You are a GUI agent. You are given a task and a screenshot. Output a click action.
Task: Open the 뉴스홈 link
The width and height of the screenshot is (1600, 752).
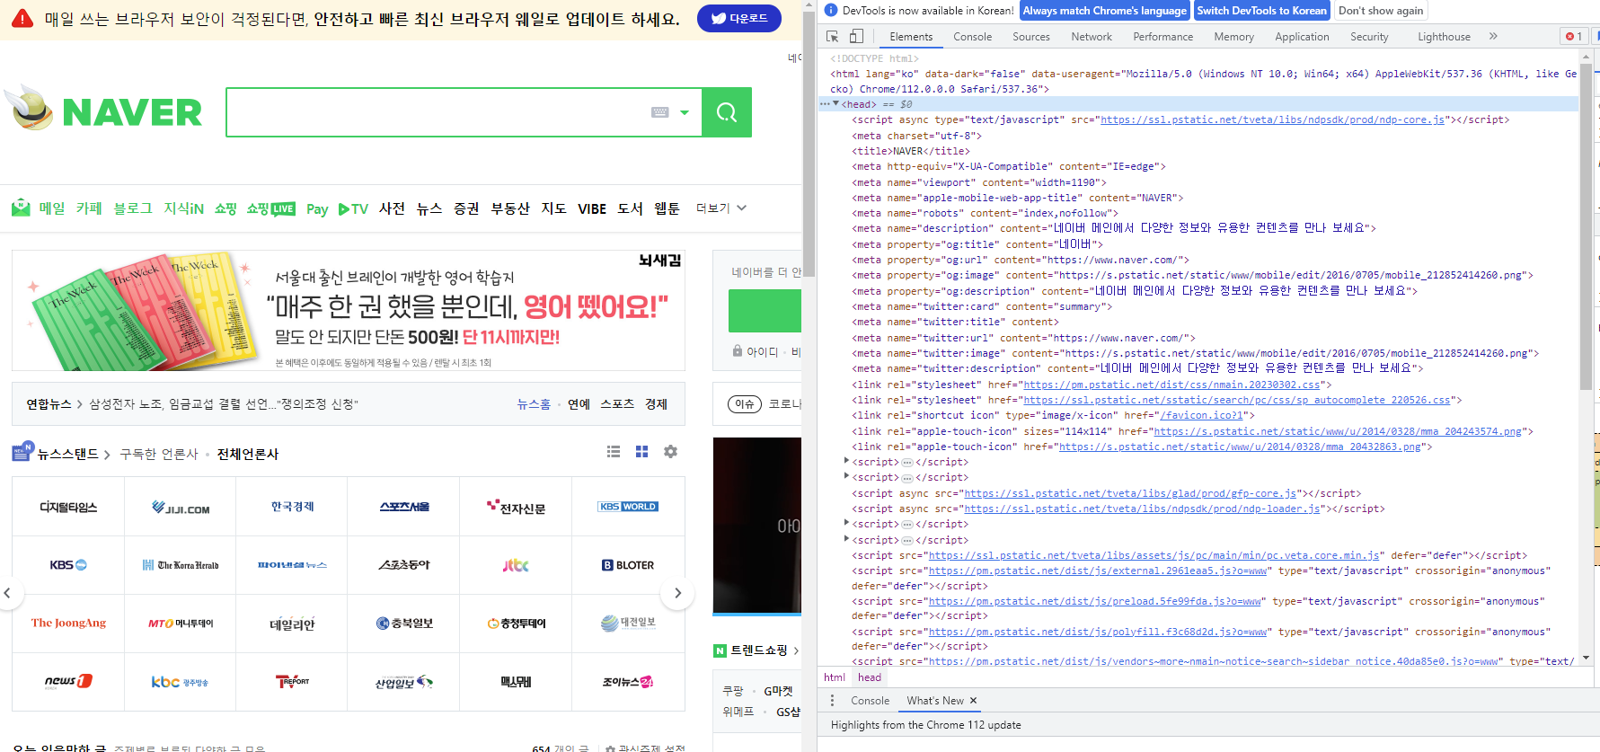[534, 404]
